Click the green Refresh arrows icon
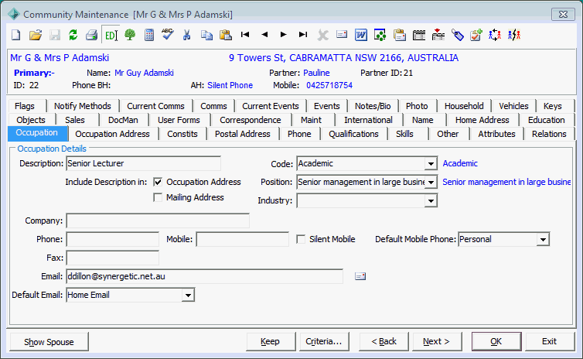This screenshot has height=359, width=583. (x=73, y=35)
